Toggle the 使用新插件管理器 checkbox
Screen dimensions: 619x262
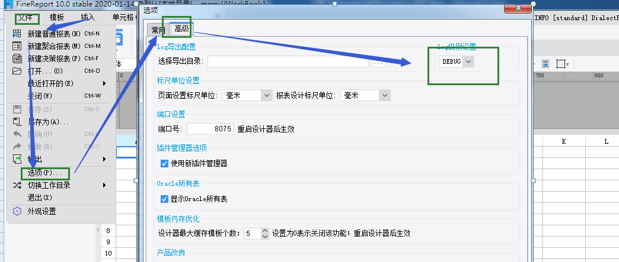pos(165,163)
